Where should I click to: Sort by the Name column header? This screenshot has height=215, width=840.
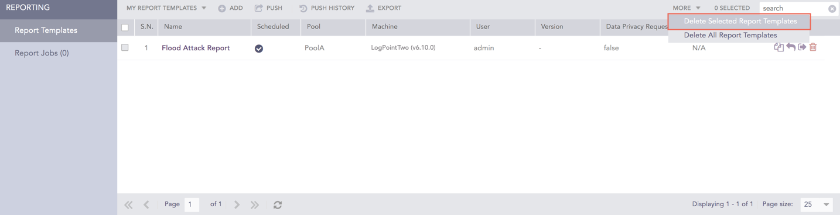pos(204,27)
